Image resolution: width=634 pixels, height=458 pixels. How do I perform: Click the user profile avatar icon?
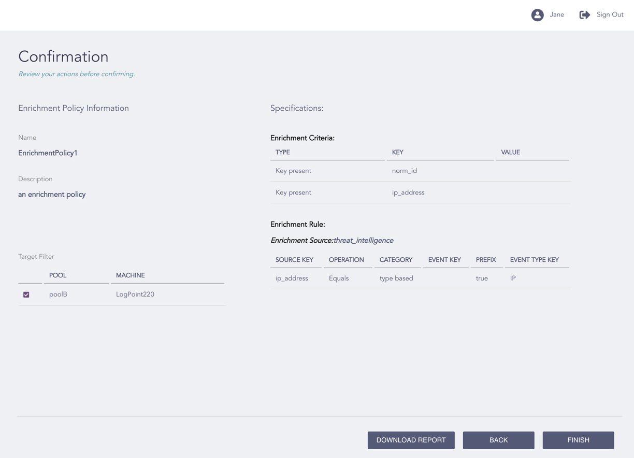point(537,15)
